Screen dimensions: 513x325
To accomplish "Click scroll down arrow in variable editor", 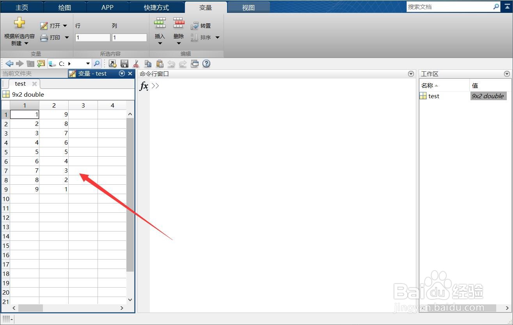I will pos(130,300).
